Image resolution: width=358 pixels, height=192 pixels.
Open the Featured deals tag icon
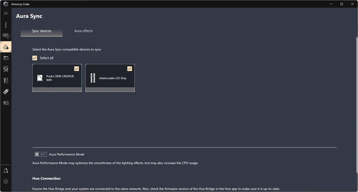(6, 92)
